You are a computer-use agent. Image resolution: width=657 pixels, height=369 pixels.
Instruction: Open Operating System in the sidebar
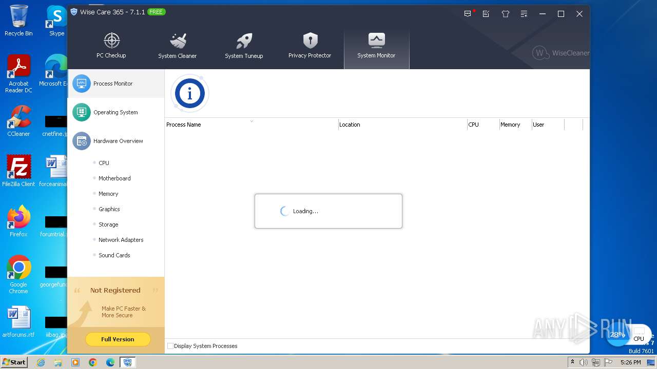(116, 112)
